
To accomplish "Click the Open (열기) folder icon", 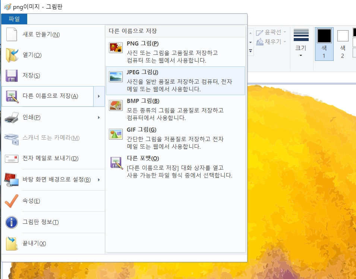I will [x=12, y=55].
